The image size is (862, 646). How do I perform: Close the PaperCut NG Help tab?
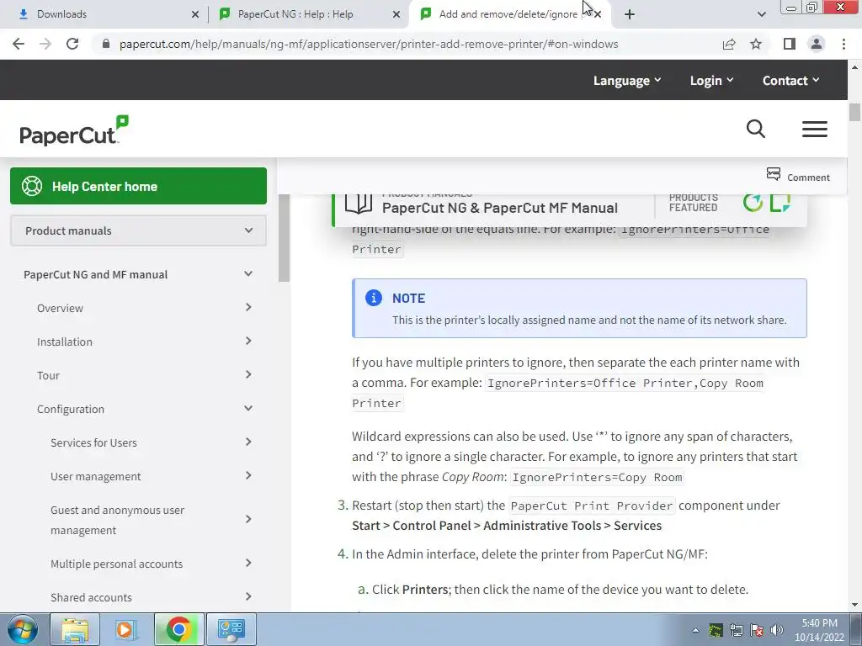tap(396, 14)
